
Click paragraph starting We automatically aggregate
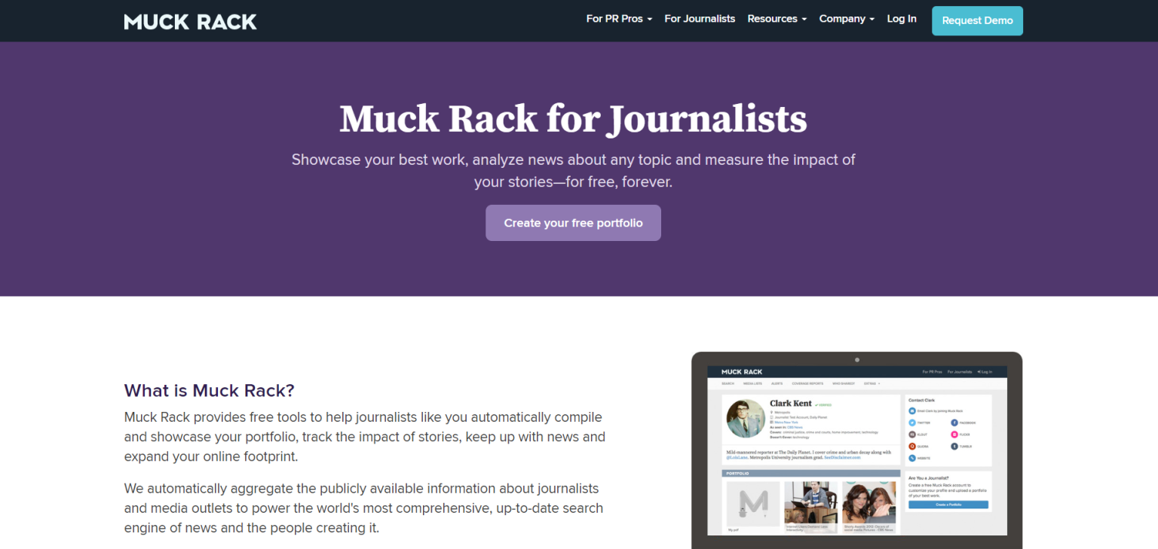364,508
